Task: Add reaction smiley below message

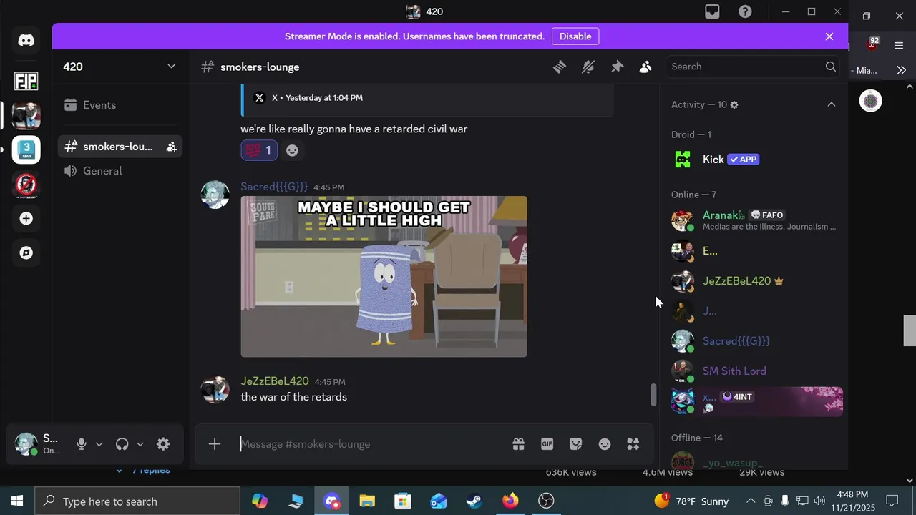Action: tap(292, 150)
